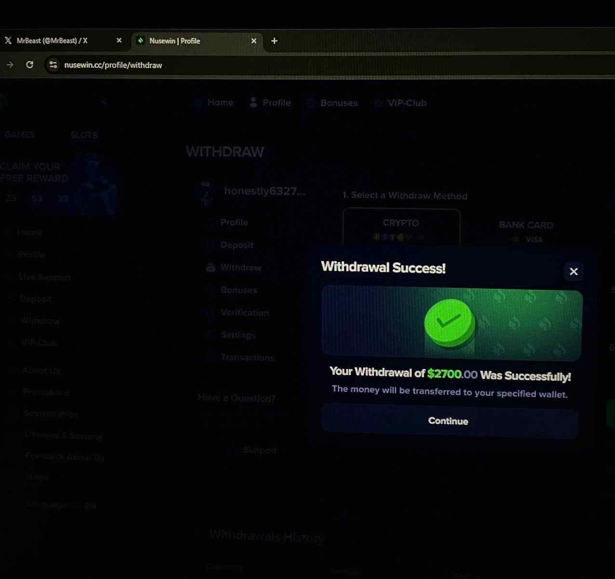This screenshot has width=615, height=579.
Task: Click the browser reload icon
Action: tap(30, 65)
